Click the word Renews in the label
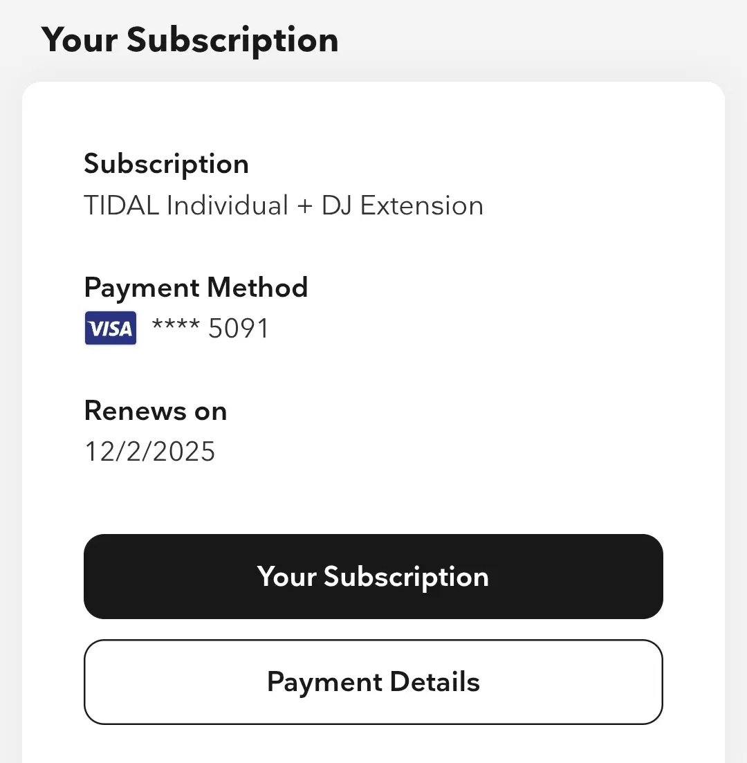The width and height of the screenshot is (747, 763). click(136, 411)
